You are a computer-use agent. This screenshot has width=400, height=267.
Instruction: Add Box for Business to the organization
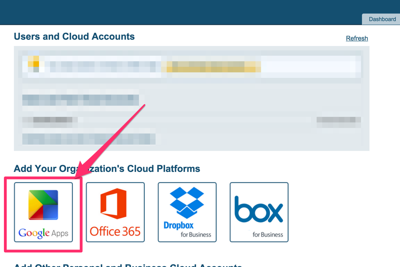(259, 212)
